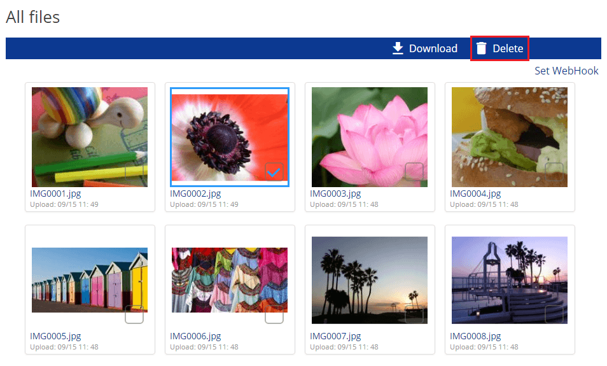Click the Download arrow icon
607x366 pixels.
(398, 48)
